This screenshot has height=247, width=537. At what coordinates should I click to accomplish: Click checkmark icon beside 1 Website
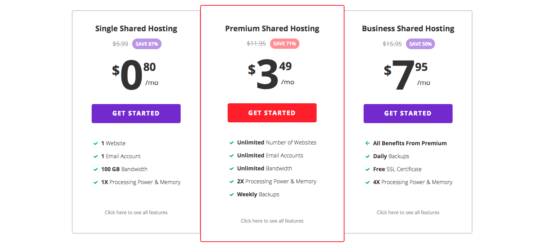(x=96, y=144)
